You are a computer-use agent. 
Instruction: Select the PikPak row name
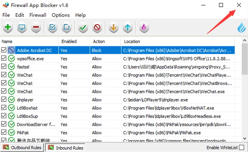point(23,133)
